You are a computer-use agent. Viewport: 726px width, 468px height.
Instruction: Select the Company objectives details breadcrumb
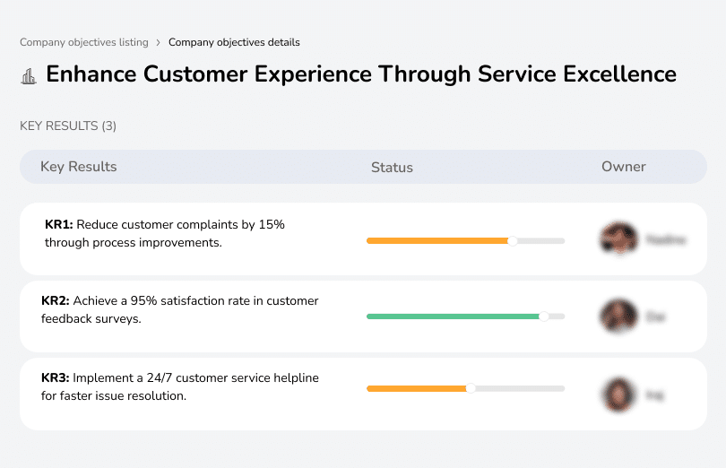tap(234, 42)
